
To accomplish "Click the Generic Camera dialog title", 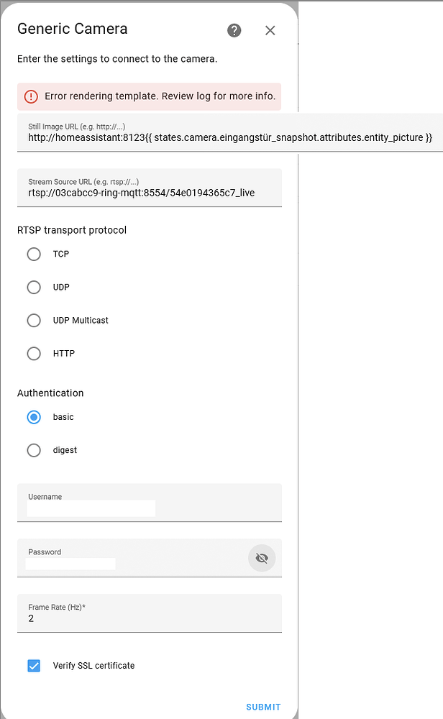I will [72, 29].
